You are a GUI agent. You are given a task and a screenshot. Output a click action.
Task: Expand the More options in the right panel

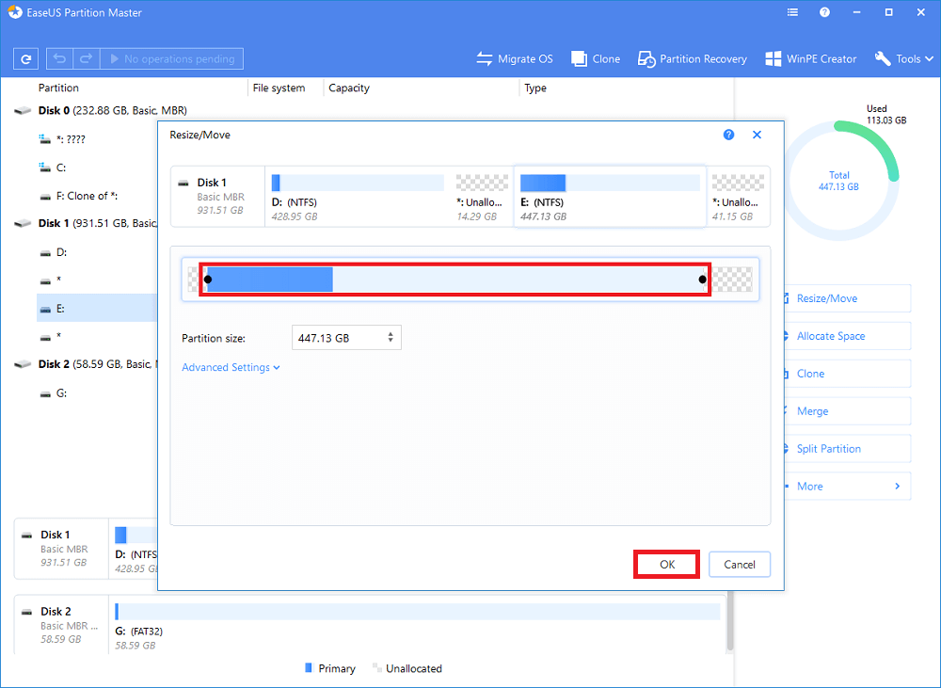point(847,487)
